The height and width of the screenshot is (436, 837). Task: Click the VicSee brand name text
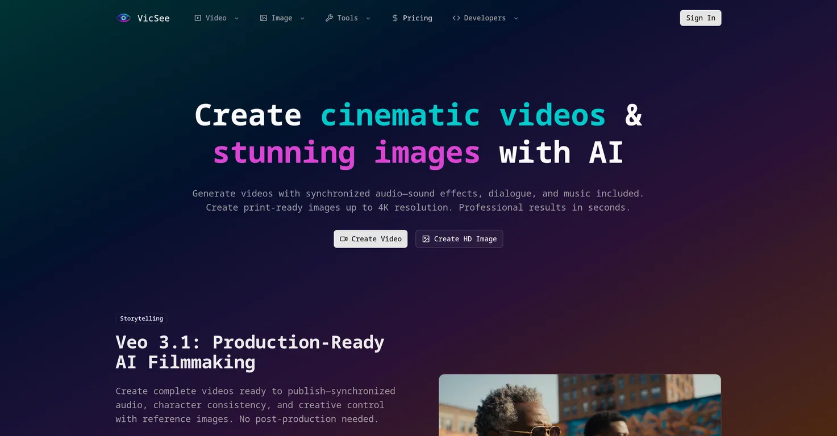pyautogui.click(x=153, y=18)
